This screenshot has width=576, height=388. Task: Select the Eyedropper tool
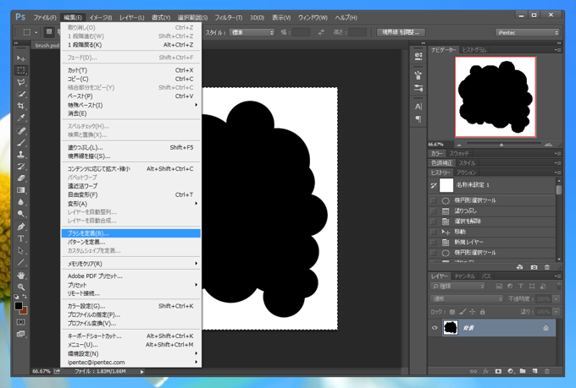tap(21, 118)
